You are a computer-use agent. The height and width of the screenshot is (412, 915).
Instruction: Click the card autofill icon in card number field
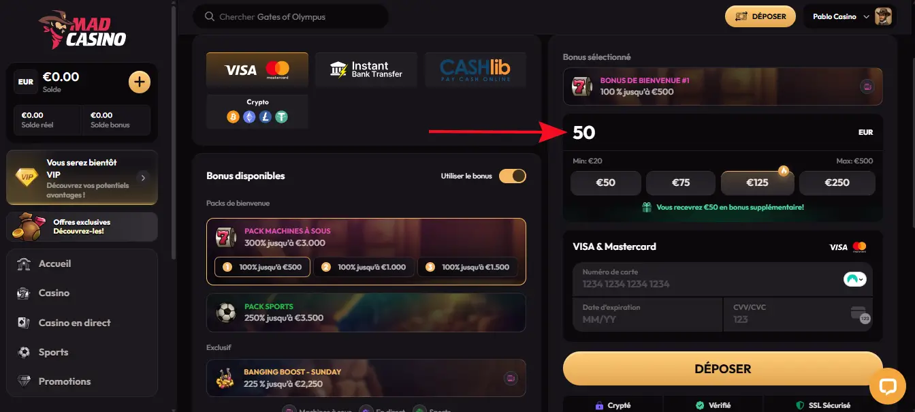pyautogui.click(x=854, y=279)
